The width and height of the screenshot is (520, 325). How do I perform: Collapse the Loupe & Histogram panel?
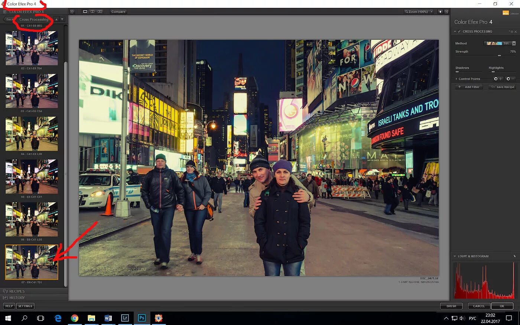[x=455, y=256]
